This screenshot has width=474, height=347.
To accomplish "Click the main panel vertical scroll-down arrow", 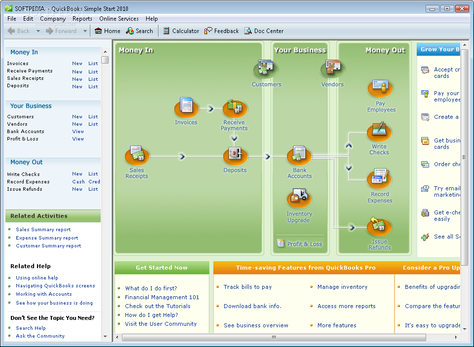I will [465, 329].
